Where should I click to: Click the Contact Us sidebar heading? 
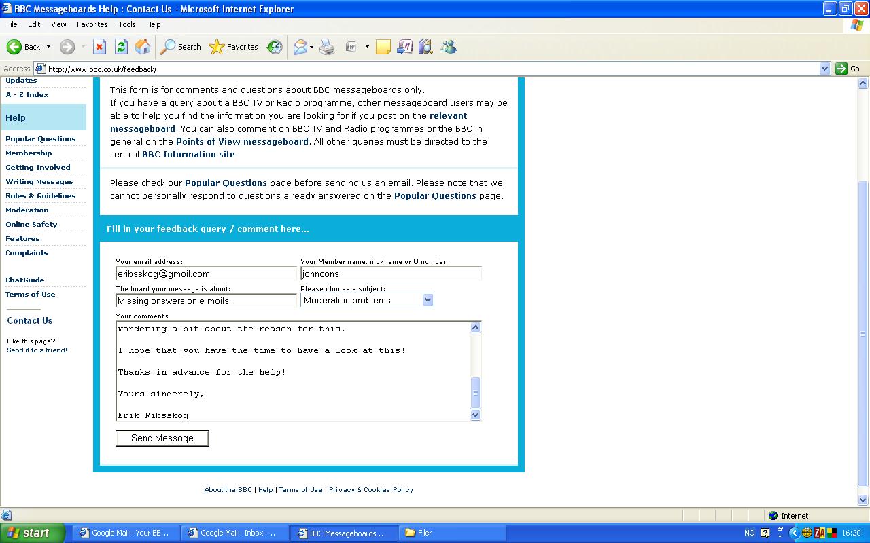[x=30, y=320]
